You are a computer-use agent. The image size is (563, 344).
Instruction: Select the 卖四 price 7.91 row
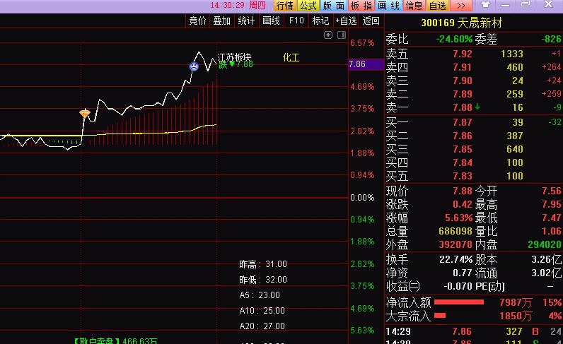point(474,67)
